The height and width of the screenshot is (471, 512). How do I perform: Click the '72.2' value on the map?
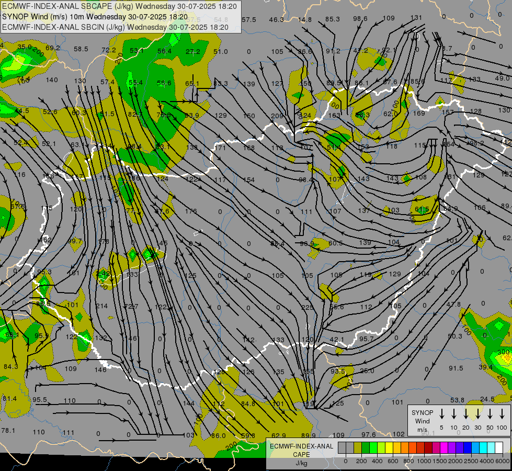tap(109, 50)
